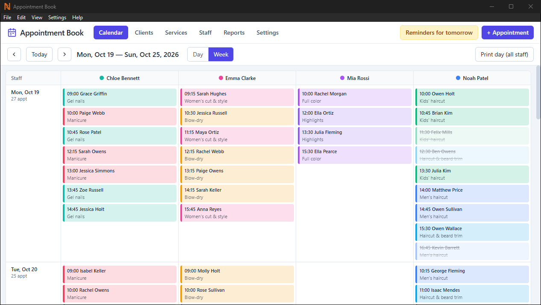The image size is (541, 305).
Task: Open the 14:00 Matthew Price men's haircut
Action: (472, 193)
